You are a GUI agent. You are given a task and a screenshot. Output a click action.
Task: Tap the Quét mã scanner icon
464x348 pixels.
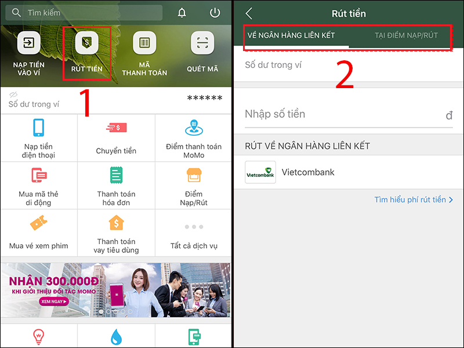(202, 43)
